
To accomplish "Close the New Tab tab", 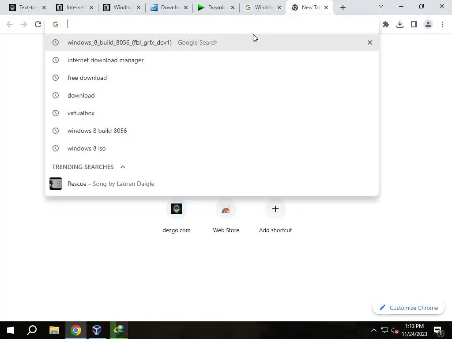I will tap(326, 8).
